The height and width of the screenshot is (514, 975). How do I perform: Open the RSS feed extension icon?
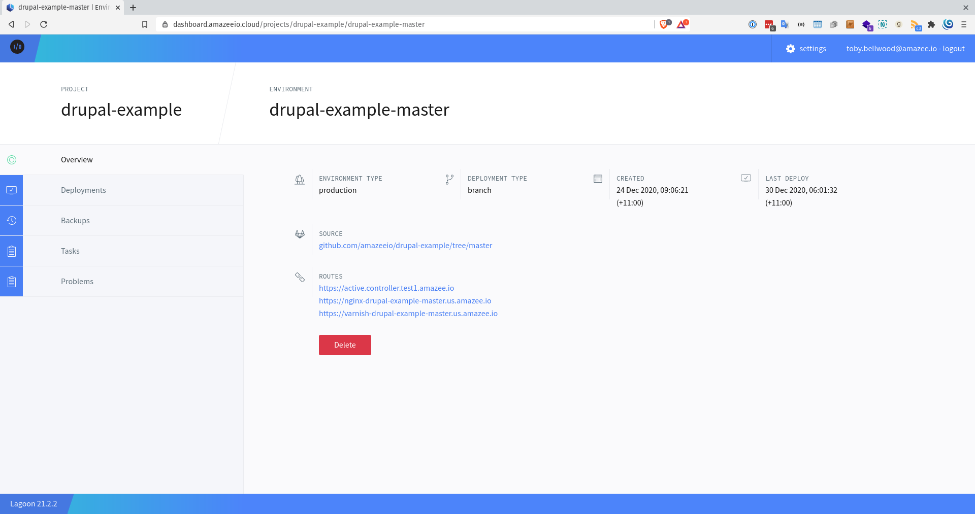(916, 25)
